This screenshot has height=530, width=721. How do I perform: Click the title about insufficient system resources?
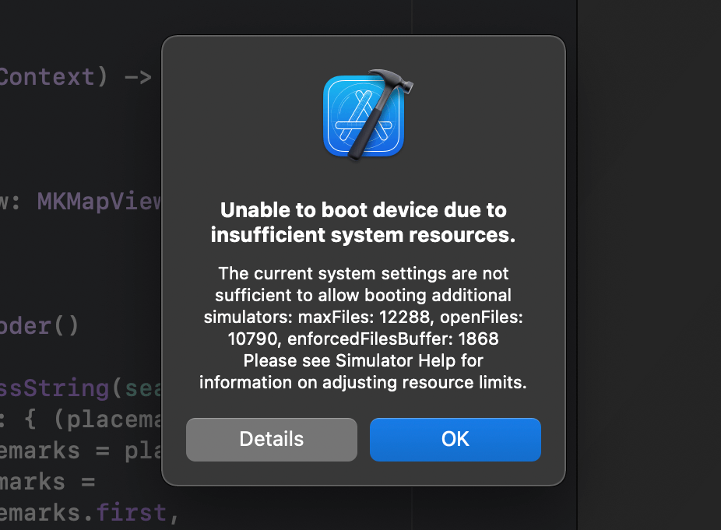(x=363, y=222)
